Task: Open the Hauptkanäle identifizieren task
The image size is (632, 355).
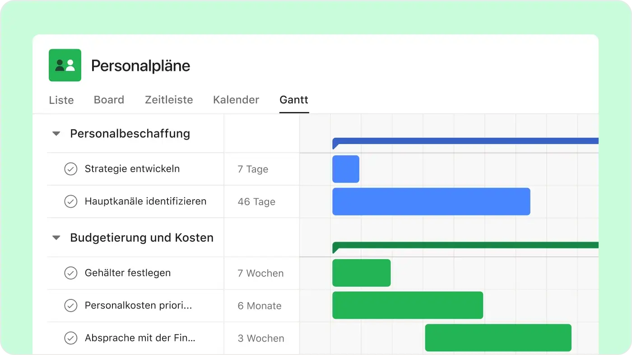Action: coord(145,201)
